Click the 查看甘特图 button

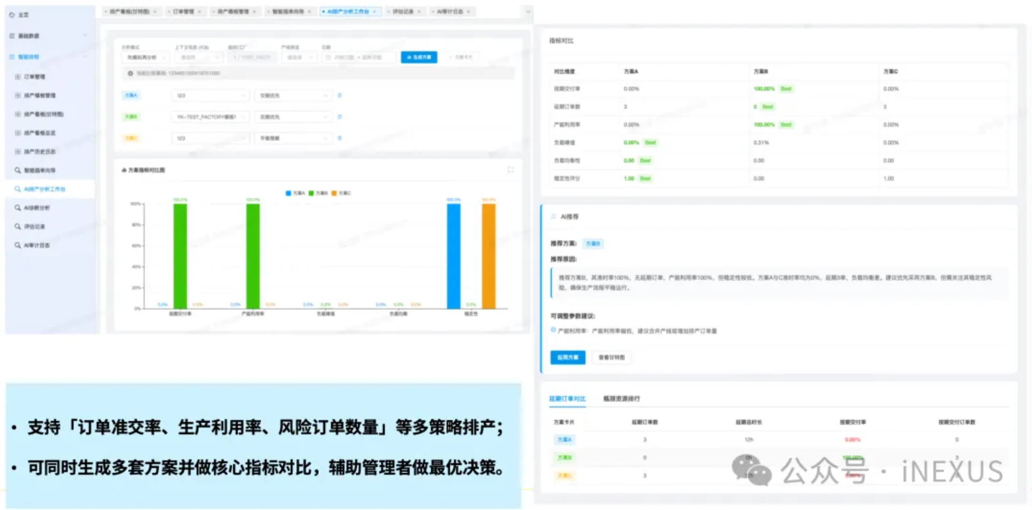tap(611, 357)
